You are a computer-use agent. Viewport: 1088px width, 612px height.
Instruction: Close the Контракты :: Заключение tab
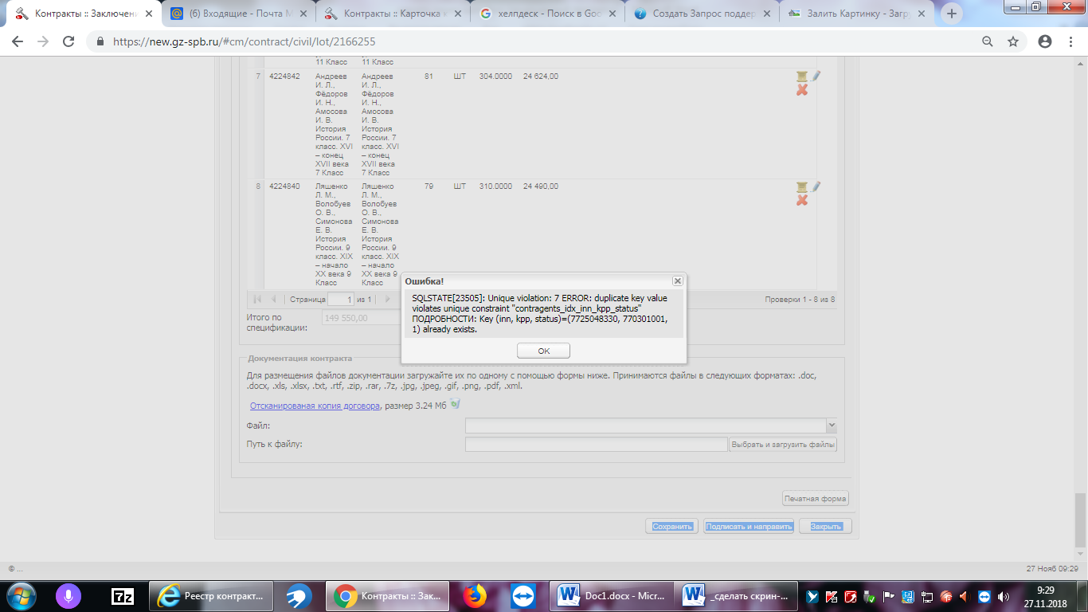pyautogui.click(x=149, y=14)
